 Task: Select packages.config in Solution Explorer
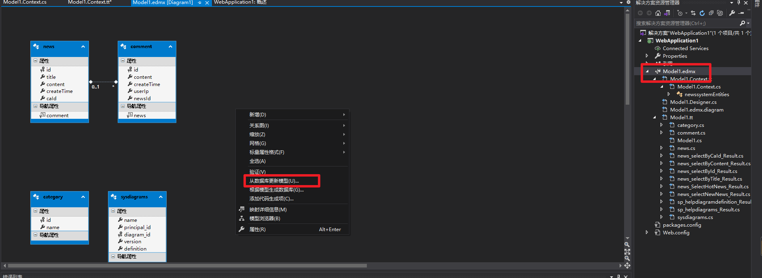click(682, 225)
